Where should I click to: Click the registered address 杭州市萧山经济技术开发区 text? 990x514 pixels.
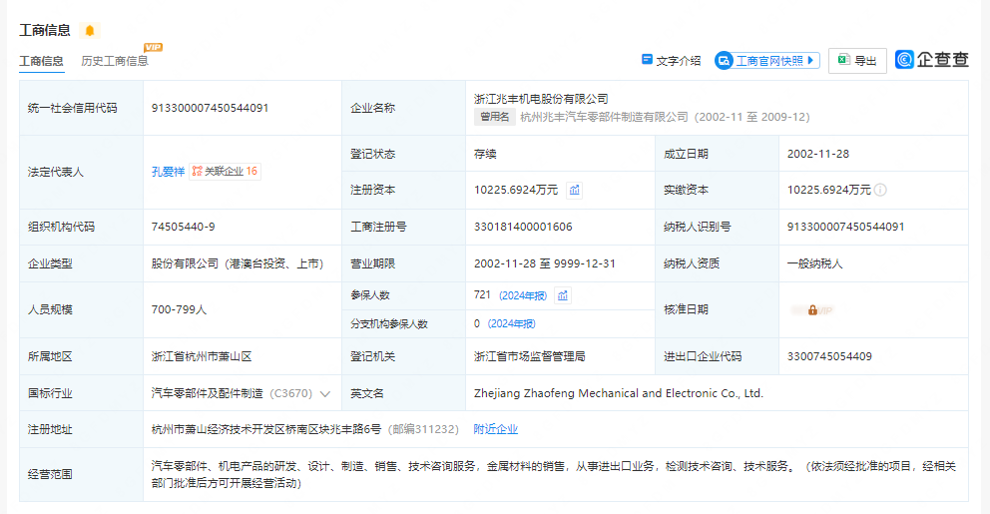(x=266, y=429)
